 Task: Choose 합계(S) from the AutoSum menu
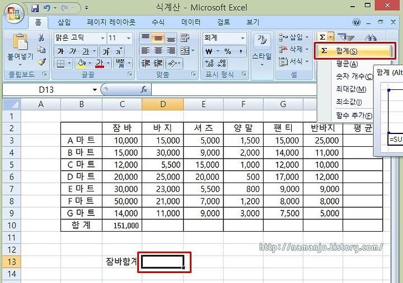click(354, 51)
